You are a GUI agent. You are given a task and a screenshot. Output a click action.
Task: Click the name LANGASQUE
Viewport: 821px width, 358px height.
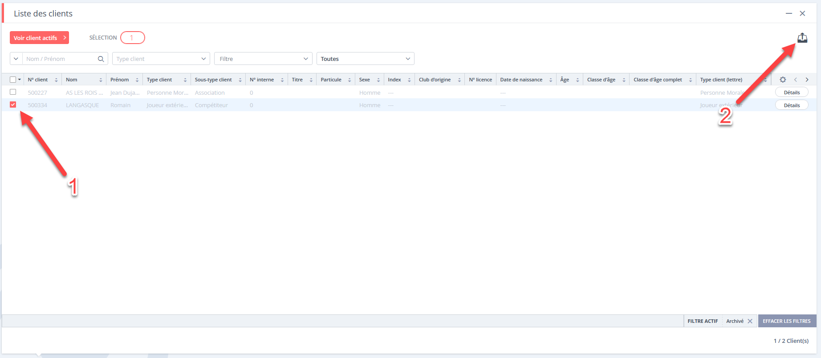coord(82,105)
